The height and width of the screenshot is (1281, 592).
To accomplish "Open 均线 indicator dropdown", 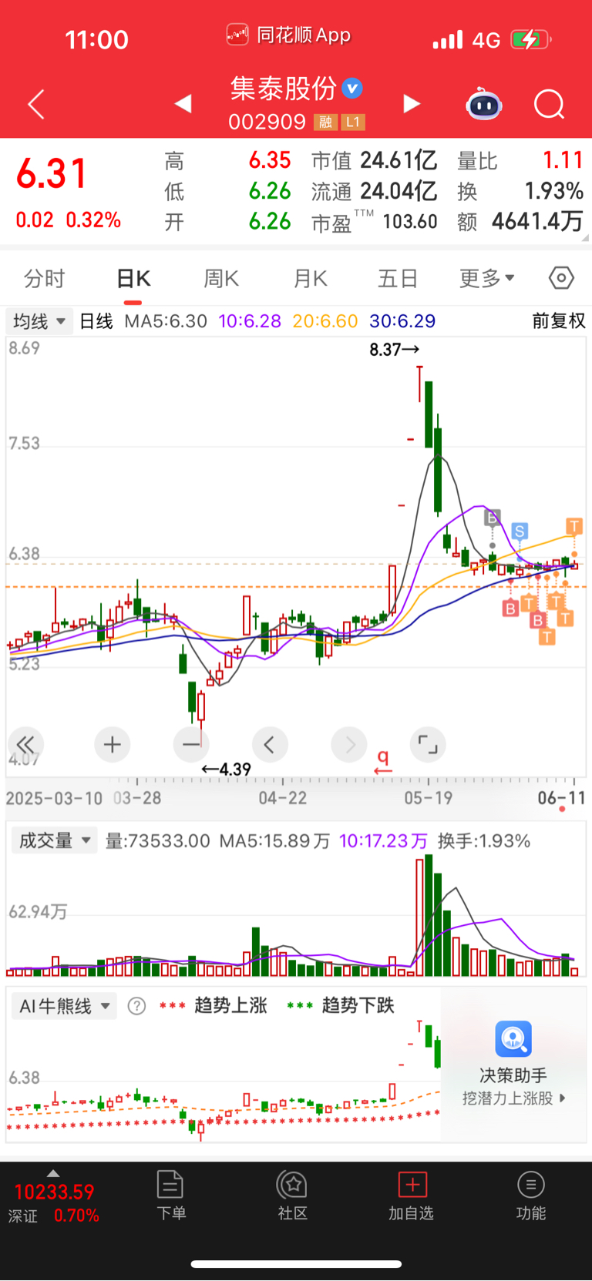I will [x=39, y=321].
